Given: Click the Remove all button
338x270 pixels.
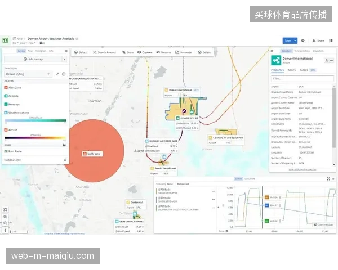Looking at the screenshot, I should pyautogui.click(x=183, y=184).
